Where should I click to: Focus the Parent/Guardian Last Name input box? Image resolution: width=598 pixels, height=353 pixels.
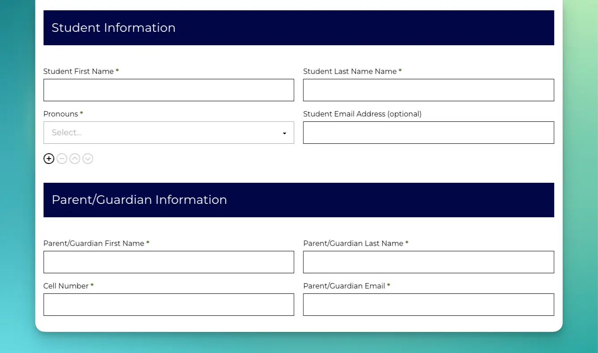coord(428,262)
